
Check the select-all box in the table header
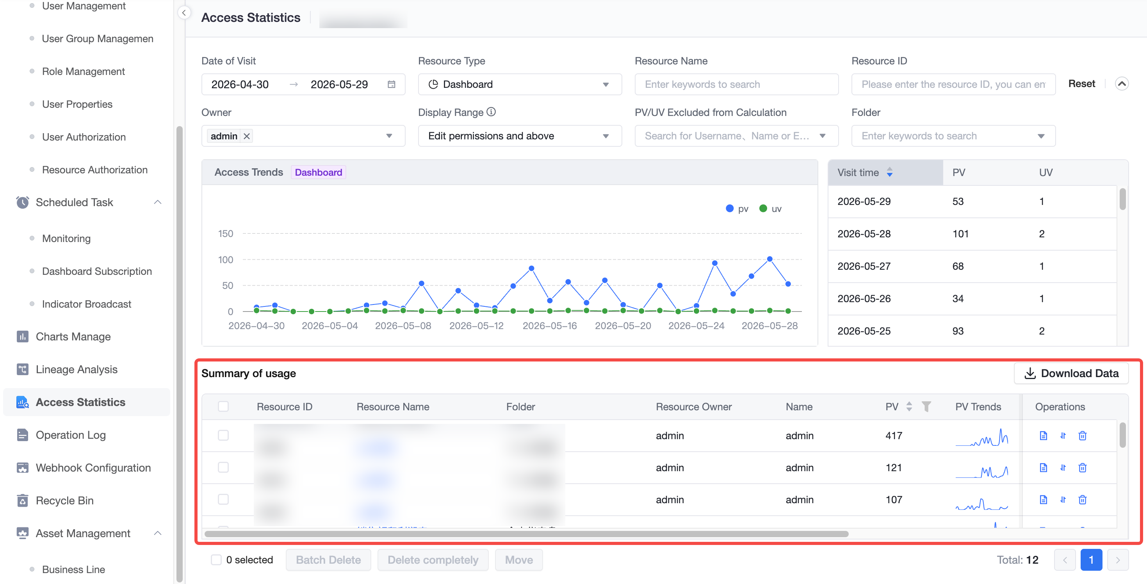(223, 406)
